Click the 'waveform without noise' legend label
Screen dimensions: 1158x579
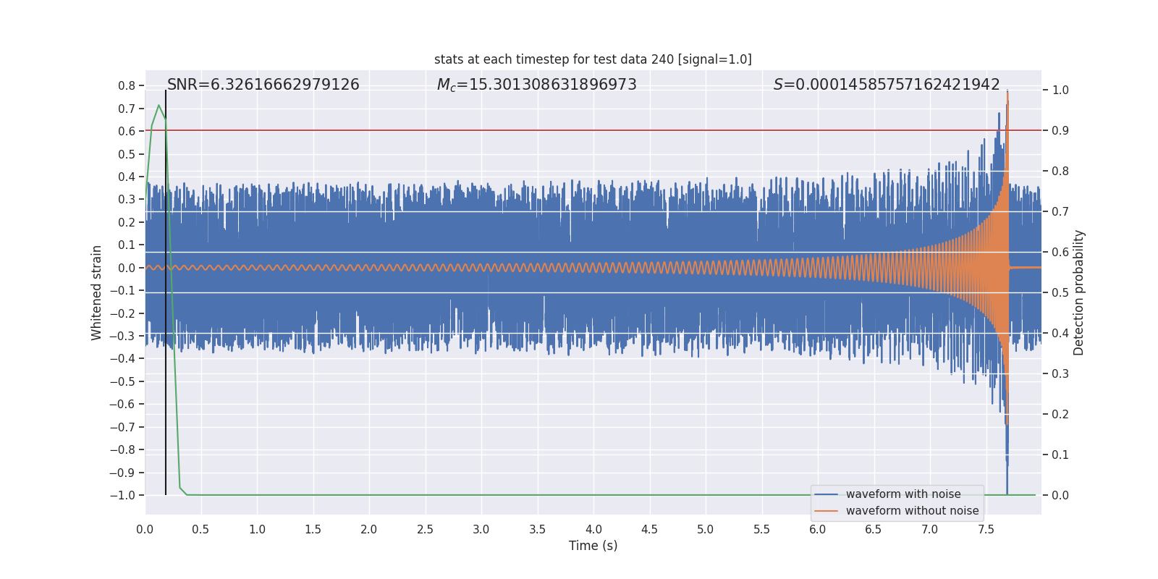(912, 511)
